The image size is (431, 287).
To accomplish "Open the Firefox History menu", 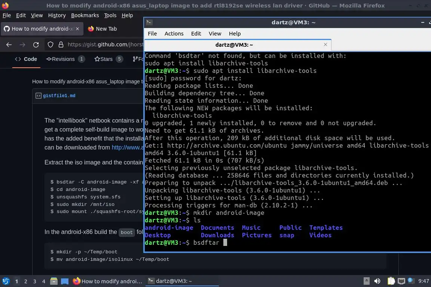I will 57,15.
